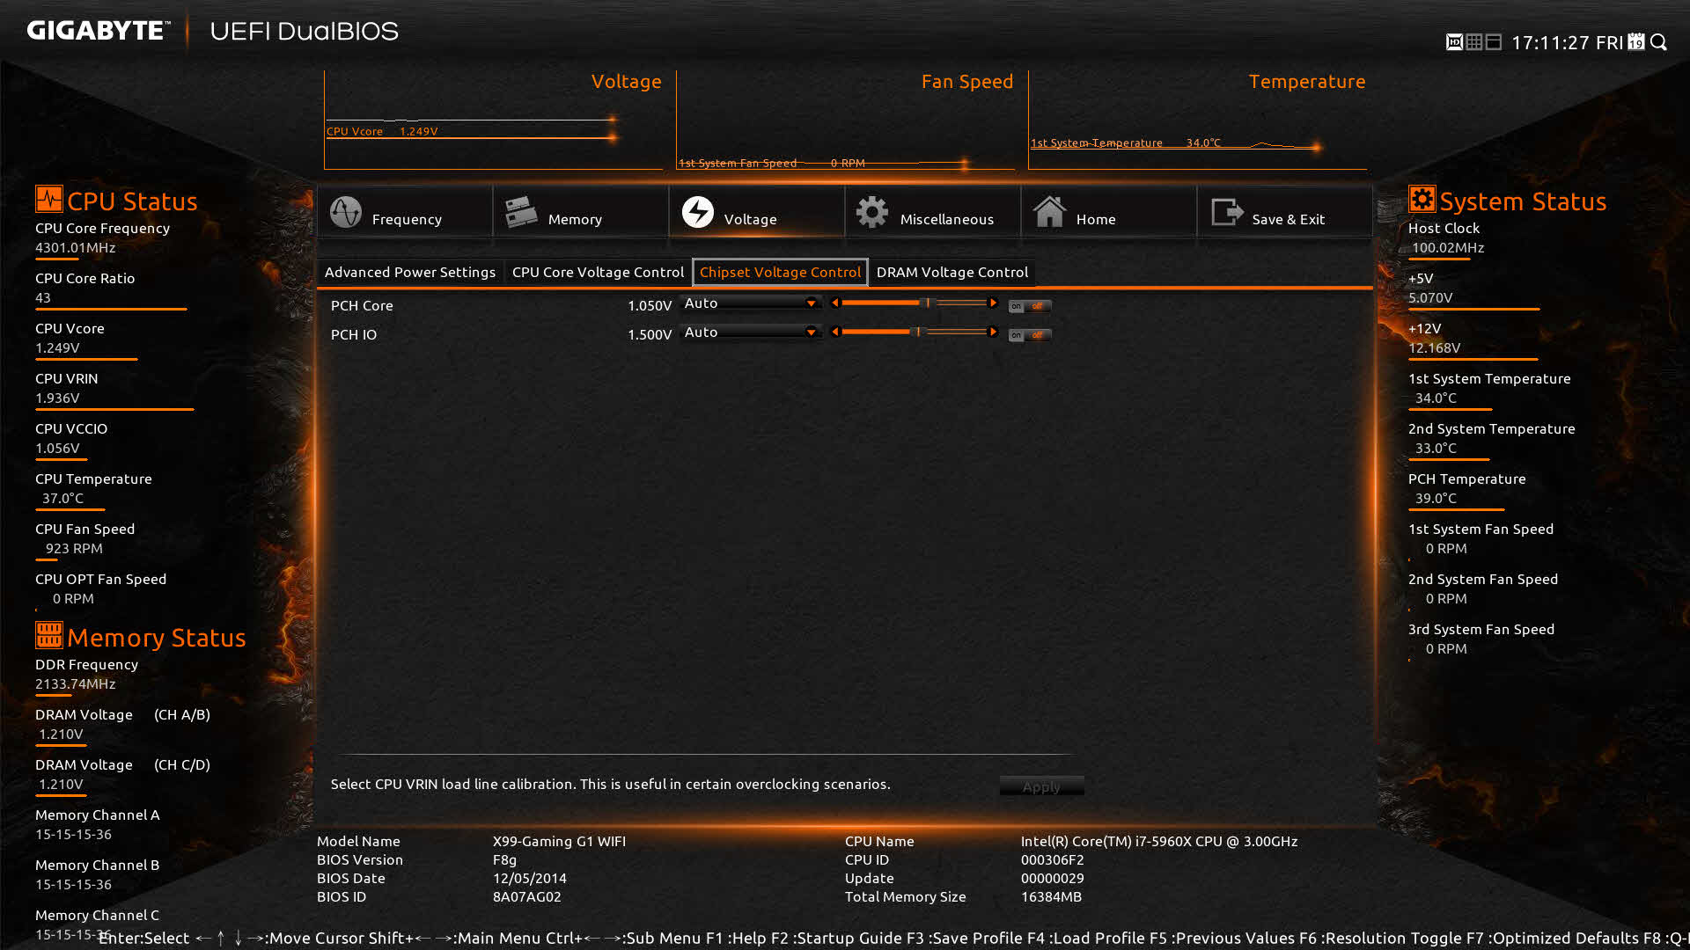The width and height of the screenshot is (1690, 950).
Task: Open the Memory menu tab
Action: [x=581, y=212]
